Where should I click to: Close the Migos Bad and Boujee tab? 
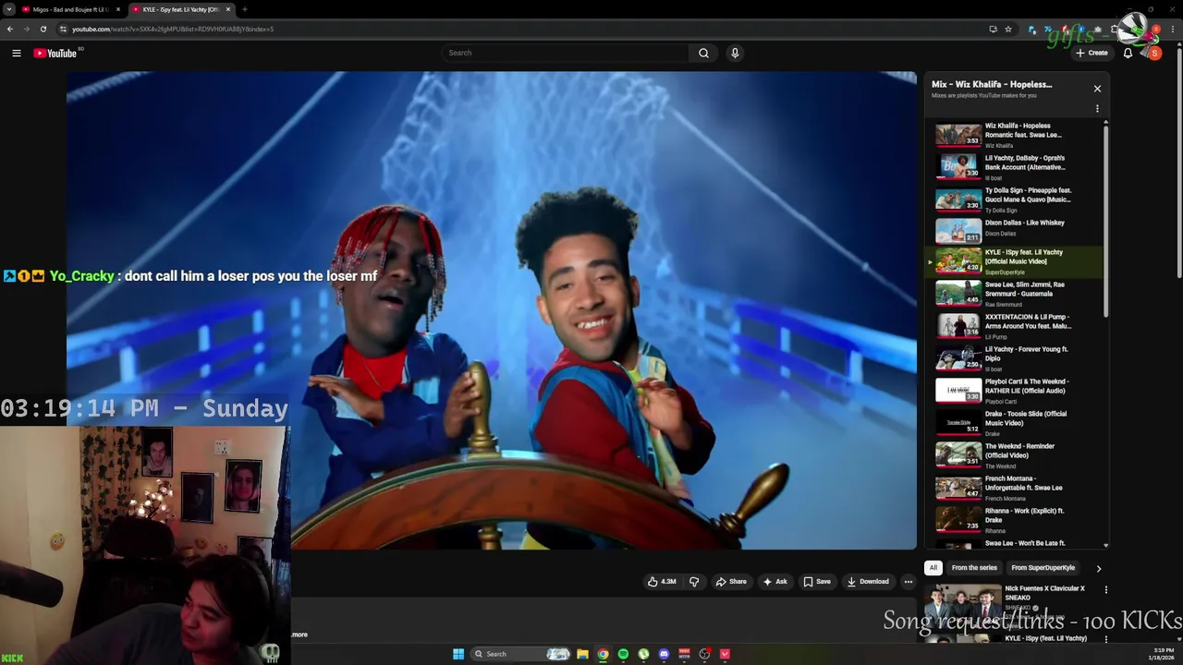click(x=117, y=9)
